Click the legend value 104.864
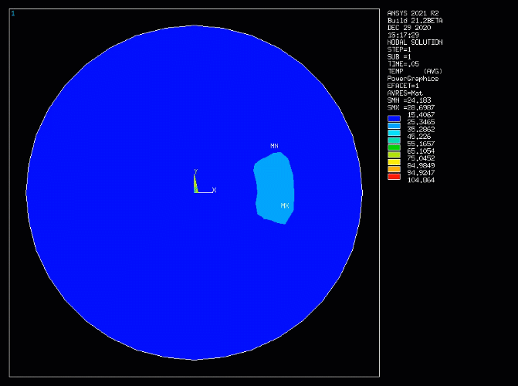This screenshot has height=386, width=518. click(421, 181)
